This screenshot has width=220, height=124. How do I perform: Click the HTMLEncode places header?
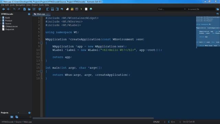(7, 14)
